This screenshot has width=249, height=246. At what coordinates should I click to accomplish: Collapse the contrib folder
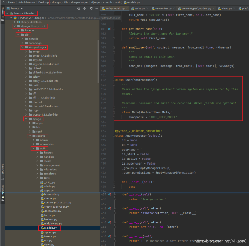point(30,136)
